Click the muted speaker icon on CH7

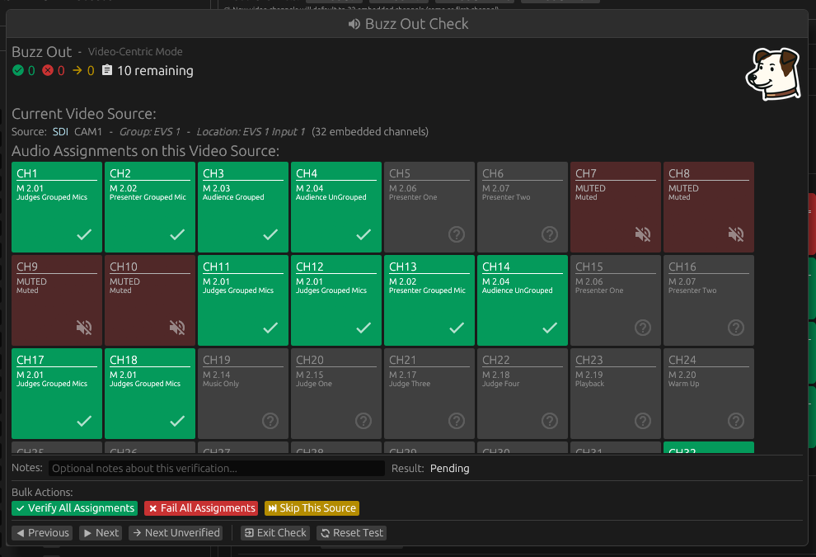tap(642, 234)
